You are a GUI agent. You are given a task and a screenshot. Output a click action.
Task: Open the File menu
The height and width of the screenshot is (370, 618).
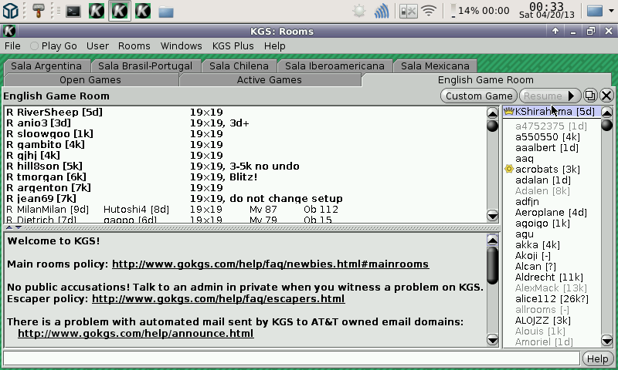12,46
